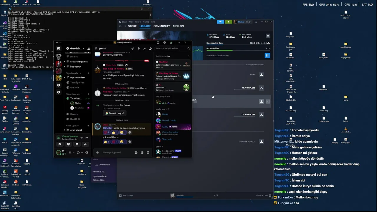Open microphone input options arrow
The image size is (377, 212).
pos(73,153)
